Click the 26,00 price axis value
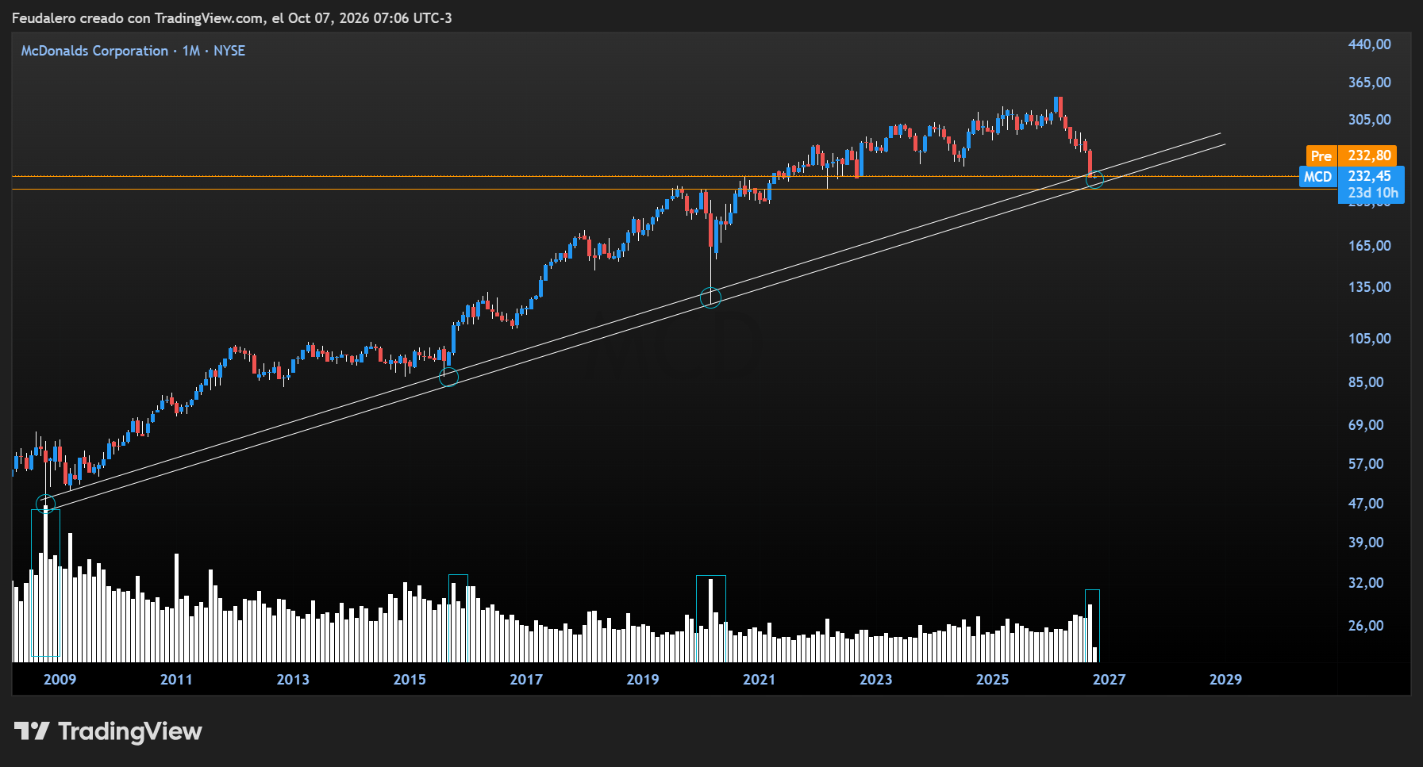 pos(1366,626)
